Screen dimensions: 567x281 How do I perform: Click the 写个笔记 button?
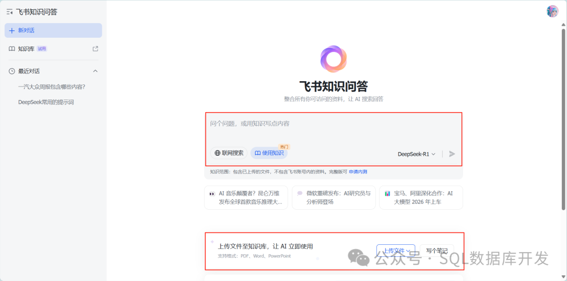point(437,251)
